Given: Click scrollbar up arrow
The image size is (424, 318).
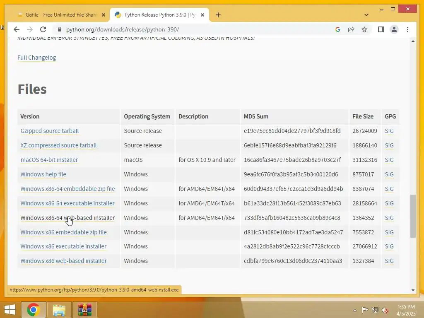Looking at the screenshot, I should (x=413, y=41).
